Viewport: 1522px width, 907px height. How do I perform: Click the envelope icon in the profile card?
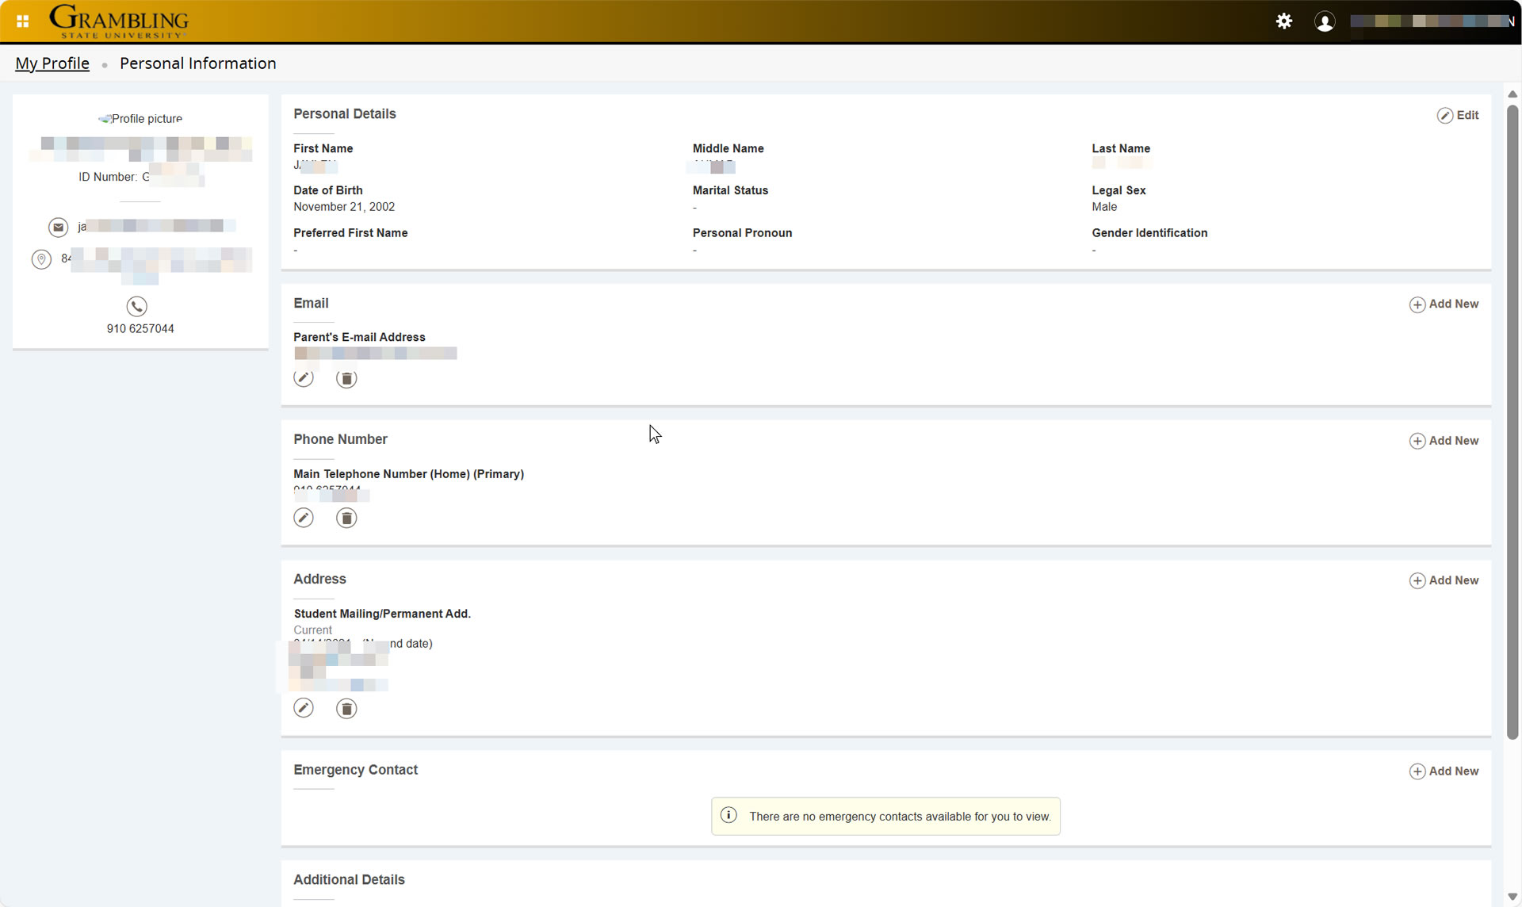[59, 227]
